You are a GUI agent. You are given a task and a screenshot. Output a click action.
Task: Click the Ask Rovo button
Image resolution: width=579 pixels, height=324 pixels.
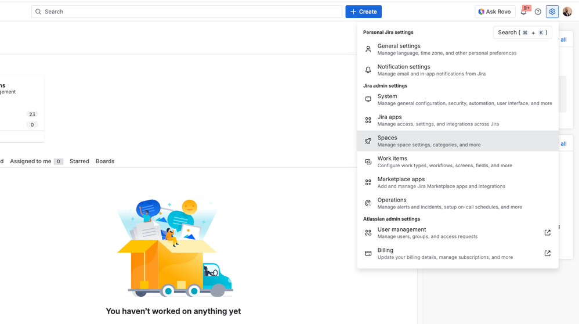tap(495, 12)
